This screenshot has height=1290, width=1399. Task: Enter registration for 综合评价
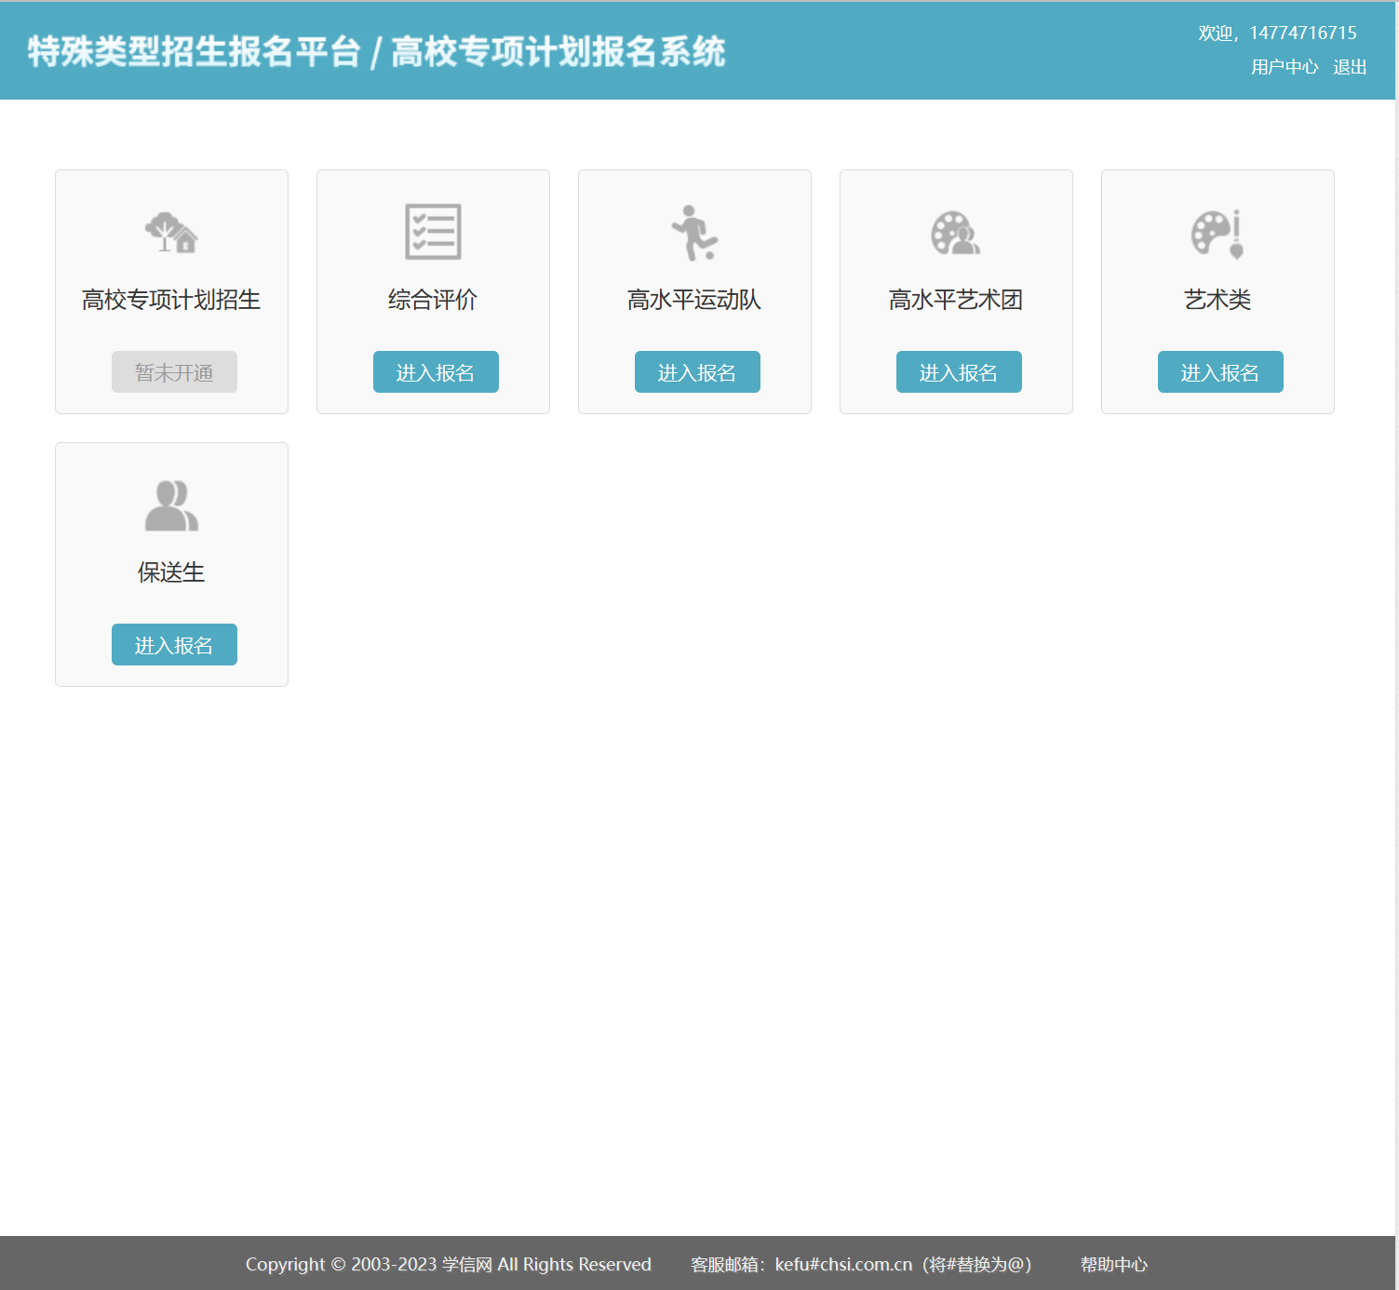point(436,372)
